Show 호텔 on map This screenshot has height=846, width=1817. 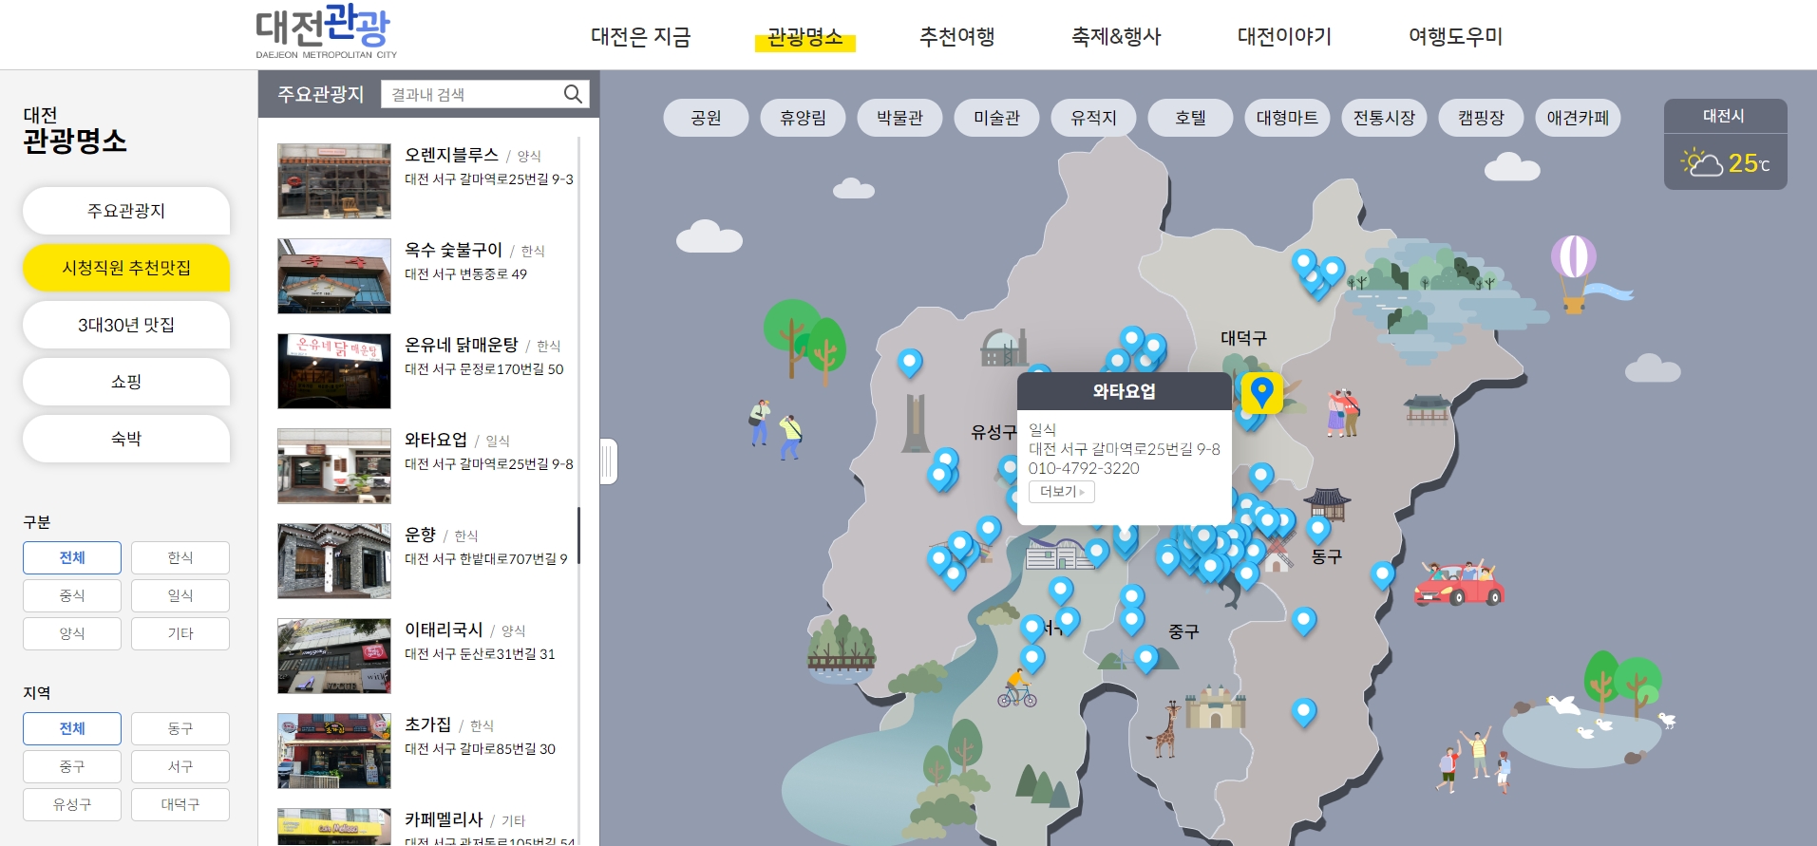(x=1190, y=118)
